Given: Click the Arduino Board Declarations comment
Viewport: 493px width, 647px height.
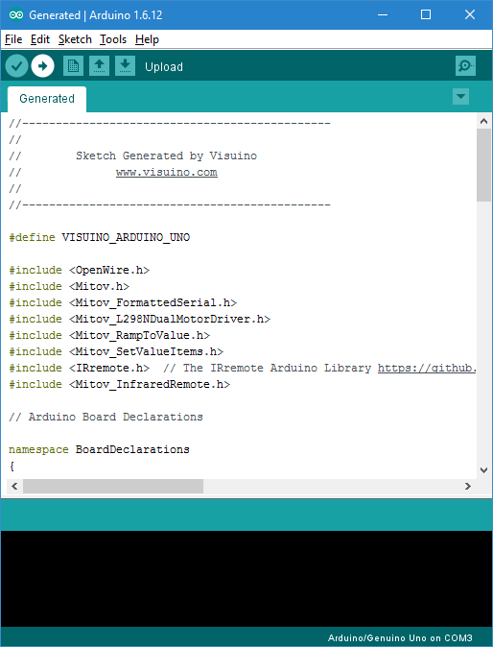Looking at the screenshot, I should 106,417.
